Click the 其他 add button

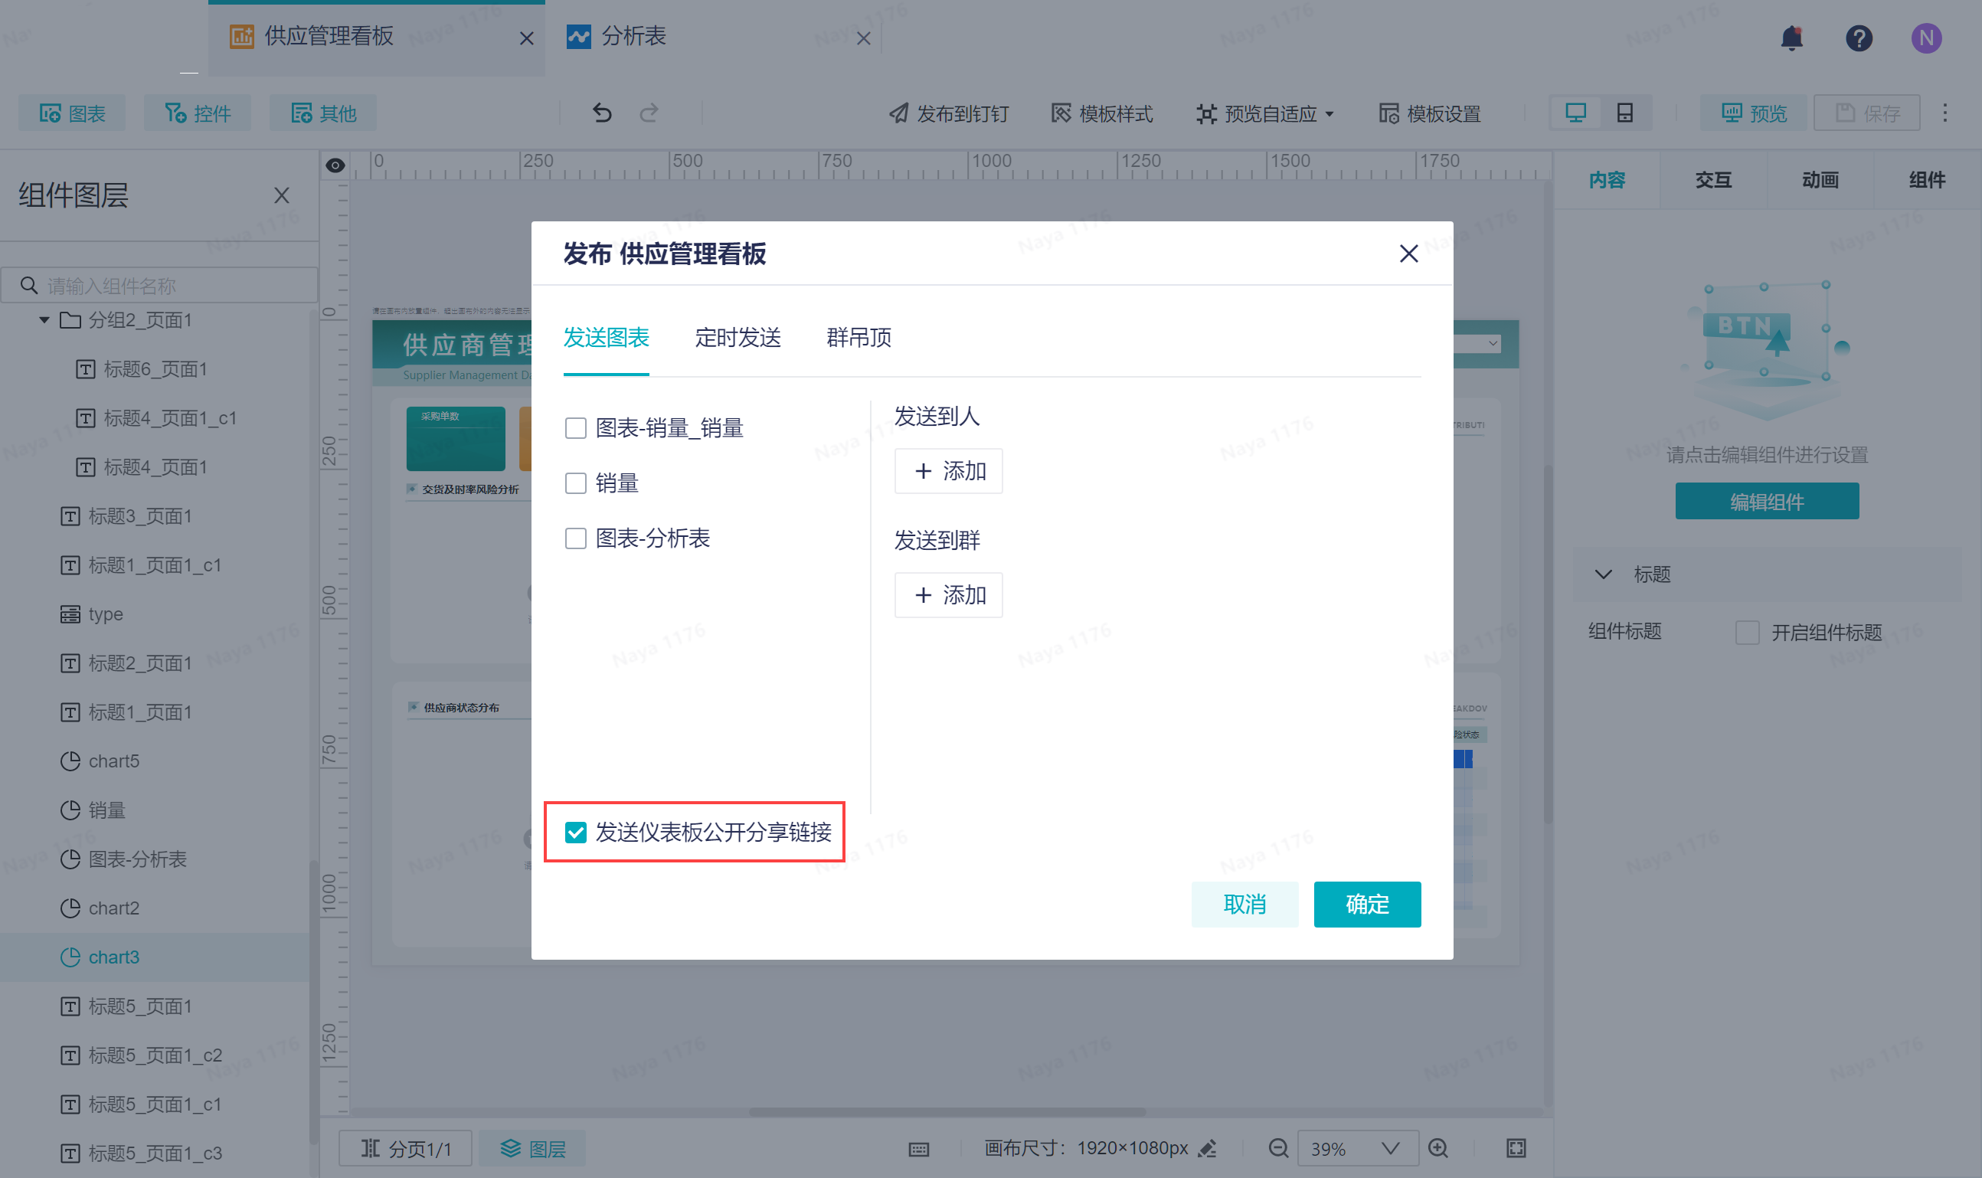point(323,113)
